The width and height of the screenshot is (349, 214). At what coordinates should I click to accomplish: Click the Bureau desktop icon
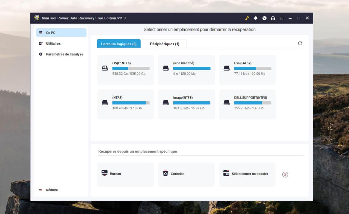click(x=104, y=173)
